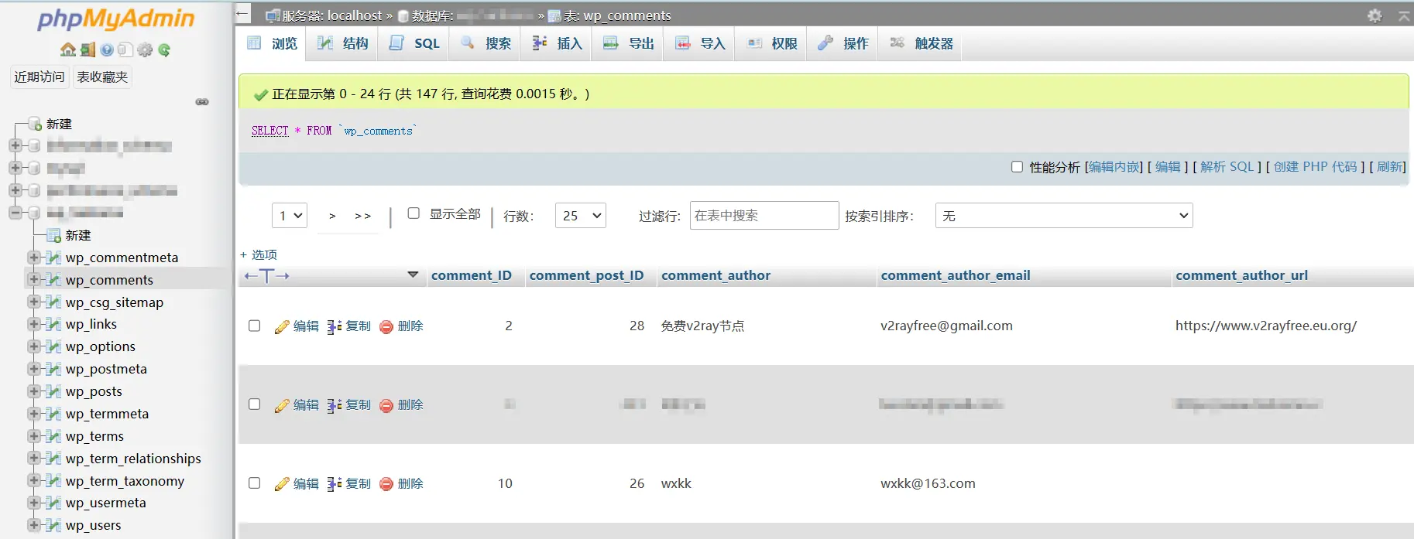Screen dimensions: 1414x539
Task: Open the 按索引排序 dropdown
Action: 1064,216
